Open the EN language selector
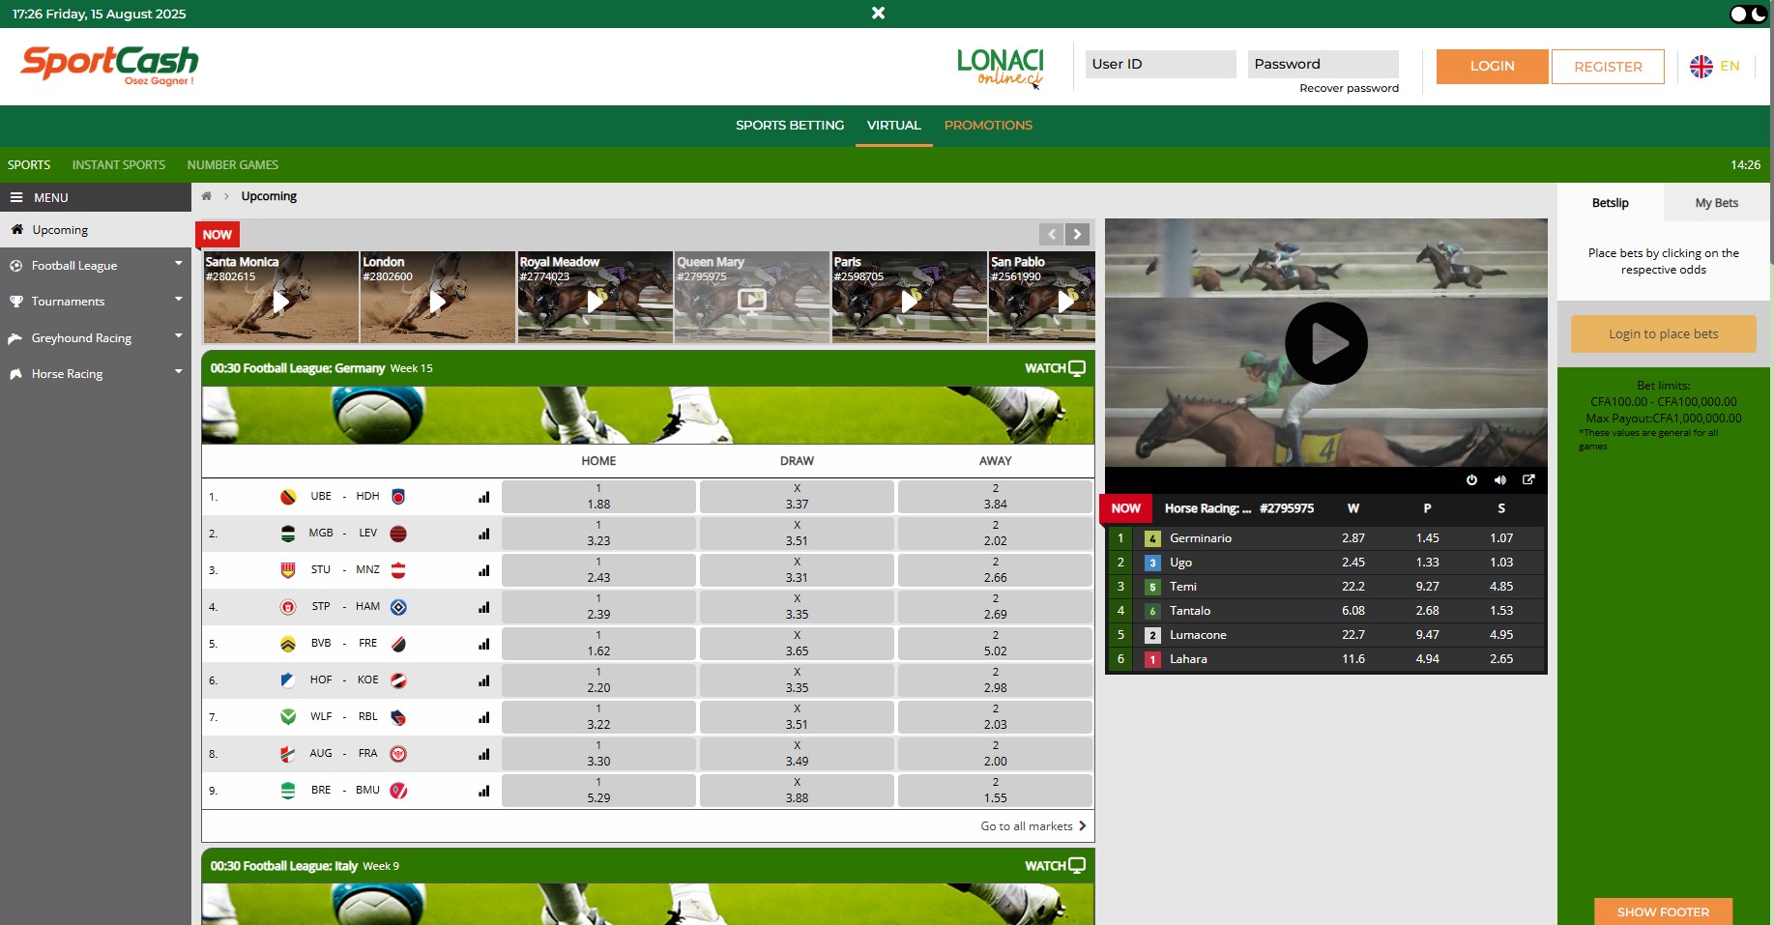 [1715, 67]
